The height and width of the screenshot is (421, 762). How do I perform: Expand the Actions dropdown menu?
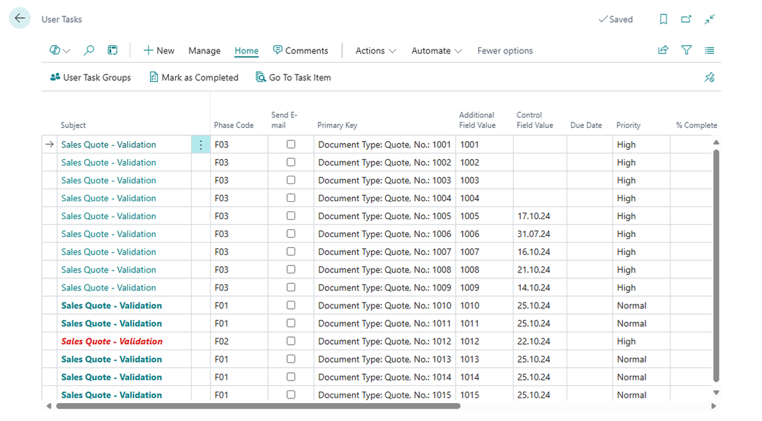click(376, 51)
